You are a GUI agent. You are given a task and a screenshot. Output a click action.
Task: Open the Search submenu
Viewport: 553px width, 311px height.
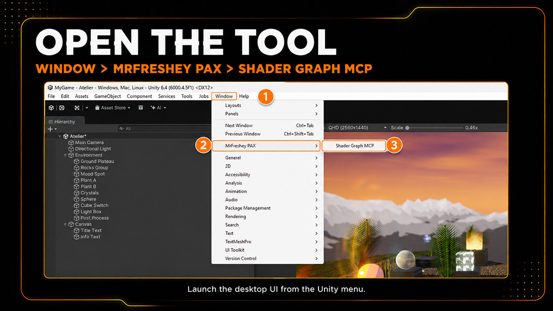(267, 225)
